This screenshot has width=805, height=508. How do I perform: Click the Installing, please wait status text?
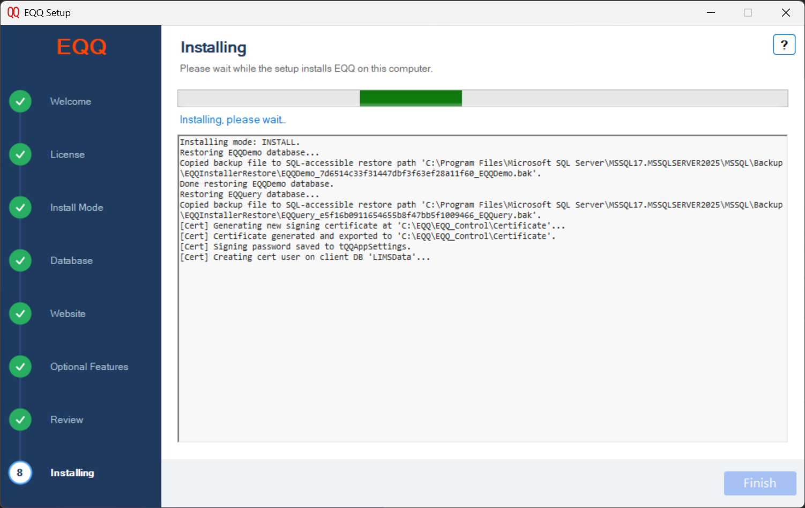click(x=233, y=119)
